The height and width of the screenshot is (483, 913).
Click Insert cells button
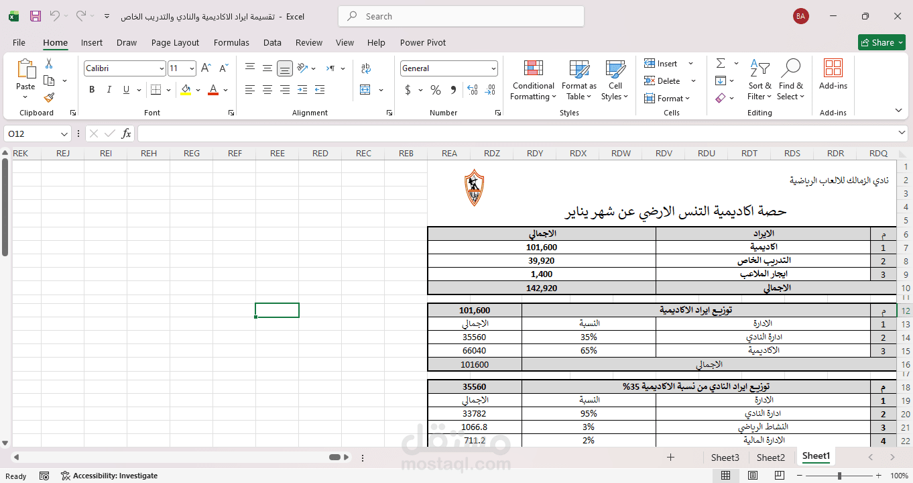pyautogui.click(x=661, y=64)
